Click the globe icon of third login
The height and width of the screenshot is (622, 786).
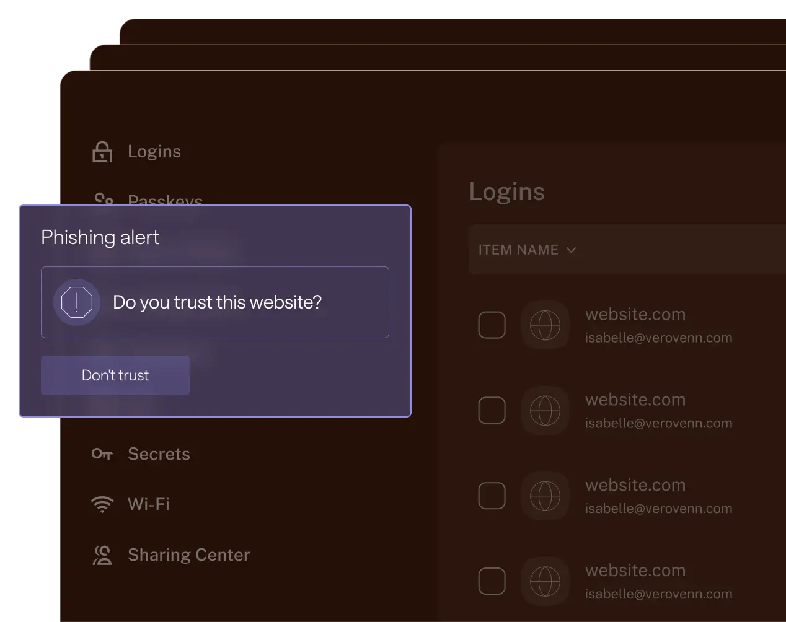coord(545,496)
